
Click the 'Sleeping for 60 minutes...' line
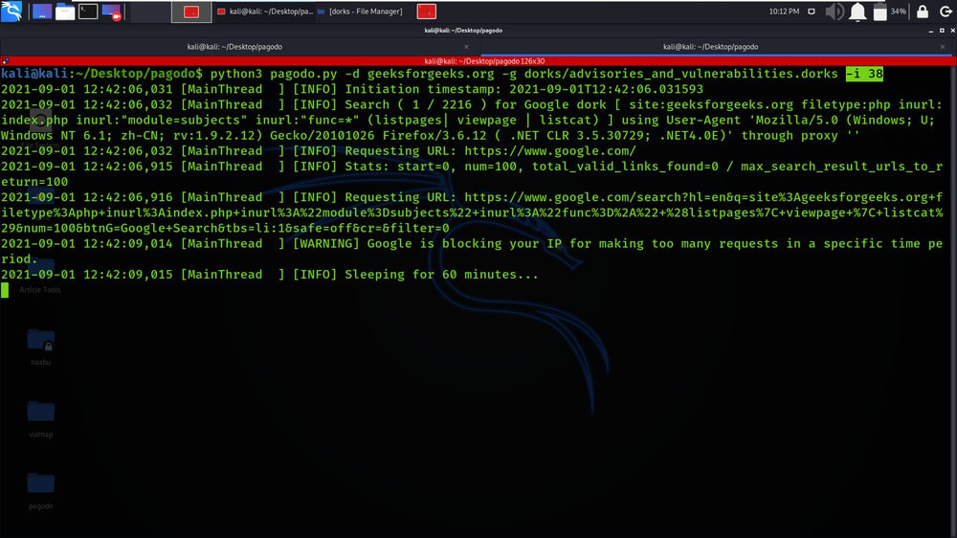coord(441,275)
